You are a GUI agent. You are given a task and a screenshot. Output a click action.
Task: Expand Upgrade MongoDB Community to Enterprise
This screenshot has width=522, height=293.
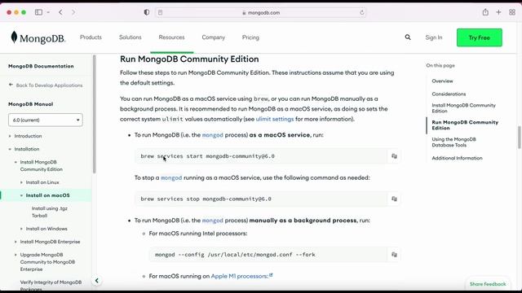point(15,255)
